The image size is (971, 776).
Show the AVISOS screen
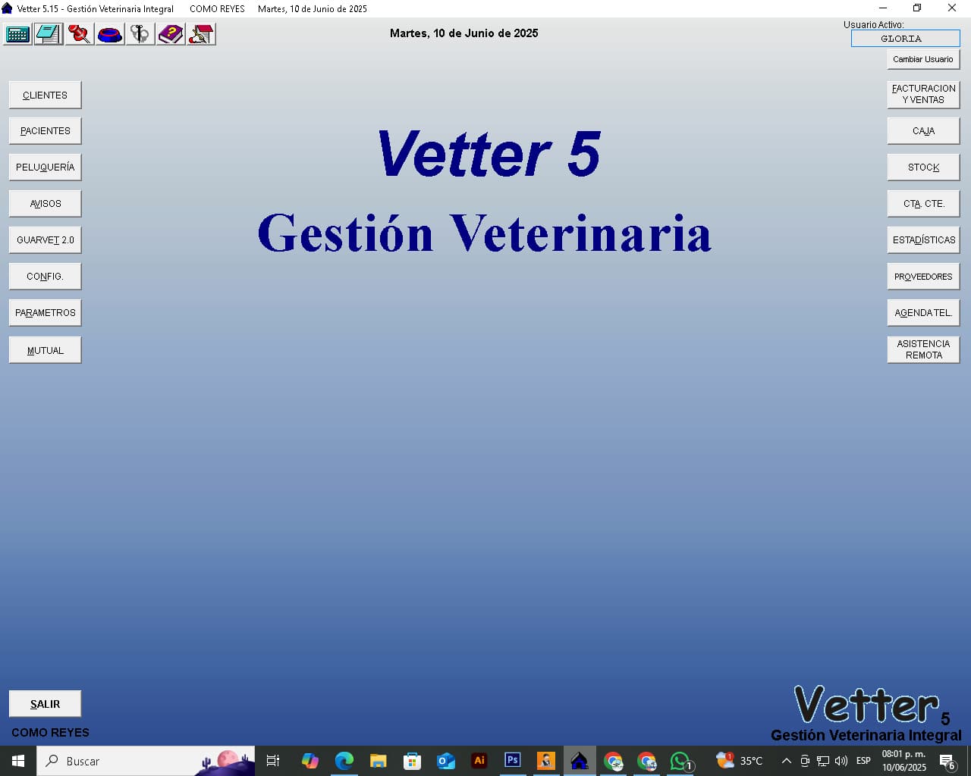pos(45,204)
